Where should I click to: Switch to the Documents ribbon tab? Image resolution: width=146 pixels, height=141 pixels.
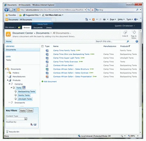click(x=38, y=28)
